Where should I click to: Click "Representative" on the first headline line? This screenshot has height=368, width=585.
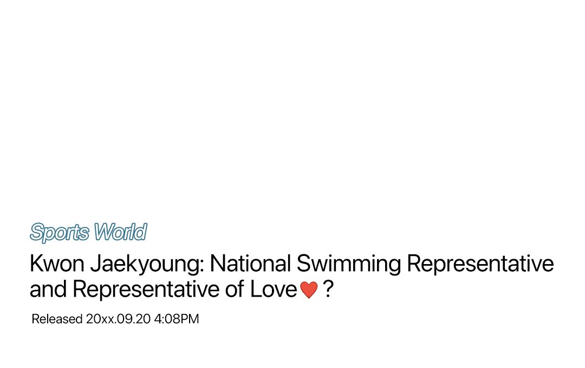(480, 264)
